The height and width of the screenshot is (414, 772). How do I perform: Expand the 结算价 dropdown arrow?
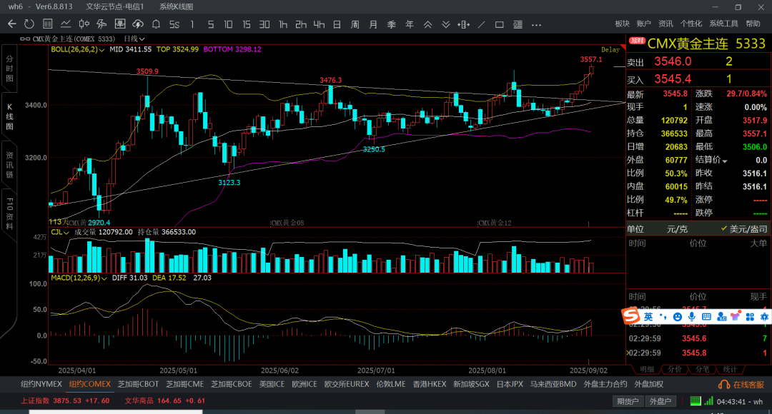pyautogui.click(x=725, y=161)
